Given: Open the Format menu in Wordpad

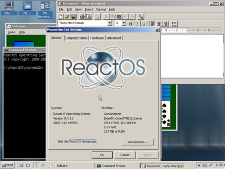Looking at the screenshot, I should click(x=101, y=10).
